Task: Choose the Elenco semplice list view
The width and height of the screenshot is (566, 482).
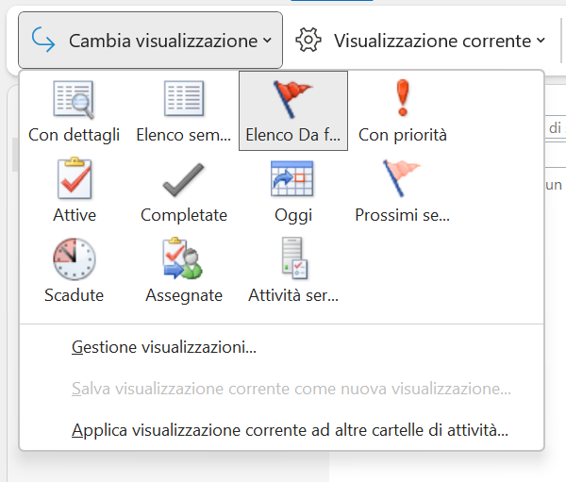Action: pos(184,110)
